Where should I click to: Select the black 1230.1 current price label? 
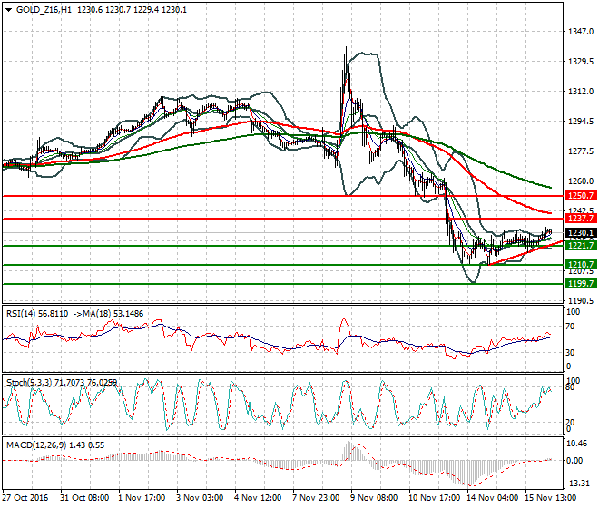pos(581,233)
